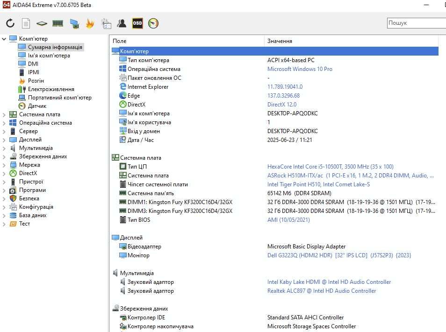Select the Тип комп'ютера field row
446x332 pixels.
(275, 60)
